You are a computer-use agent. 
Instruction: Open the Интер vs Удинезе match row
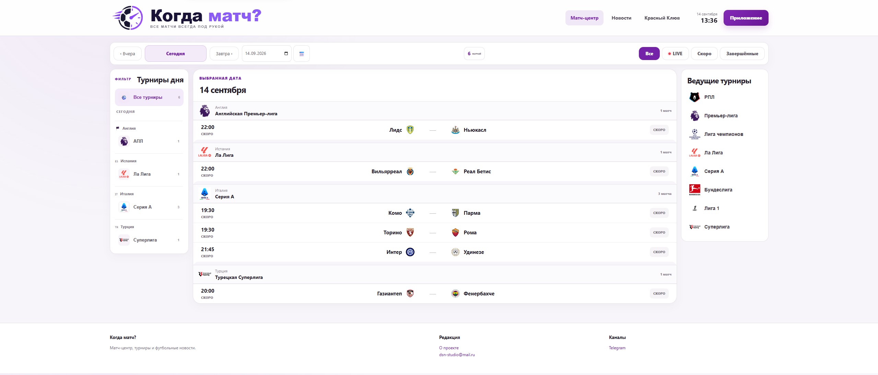pos(435,252)
